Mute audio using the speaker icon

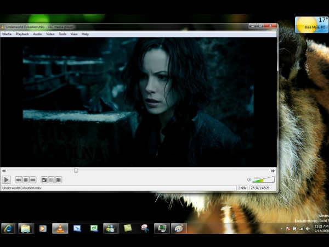point(249,179)
